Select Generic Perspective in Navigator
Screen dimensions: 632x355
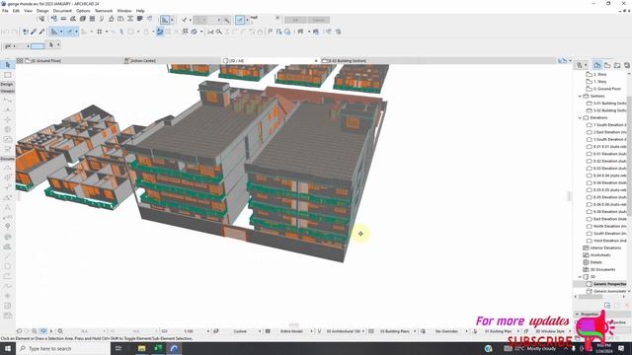609,284
